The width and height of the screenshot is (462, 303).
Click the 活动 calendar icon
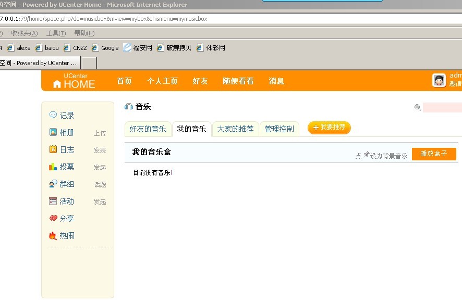pos(53,201)
